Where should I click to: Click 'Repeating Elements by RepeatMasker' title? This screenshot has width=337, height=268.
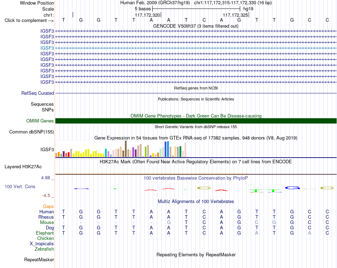pos(196,255)
